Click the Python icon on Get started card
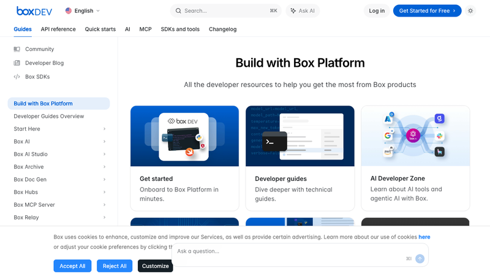The height and width of the screenshot is (276, 490). point(198,137)
